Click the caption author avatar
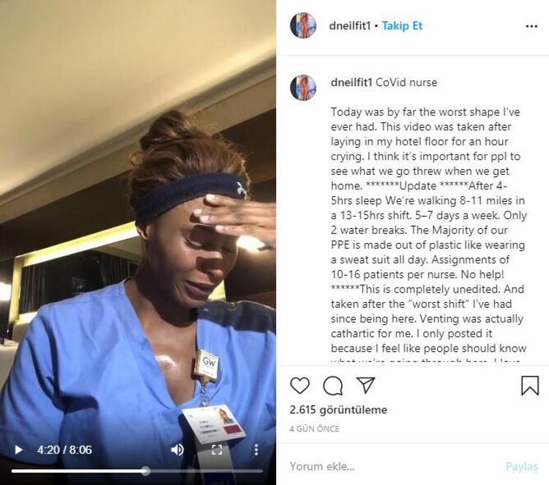This screenshot has width=549, height=485. [303, 88]
